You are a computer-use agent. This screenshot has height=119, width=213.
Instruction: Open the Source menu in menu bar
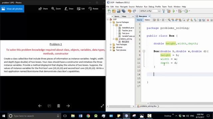pos(131,7)
